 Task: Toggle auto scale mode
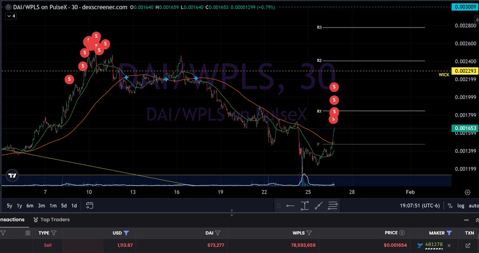(474, 206)
